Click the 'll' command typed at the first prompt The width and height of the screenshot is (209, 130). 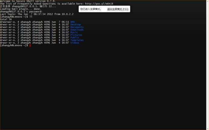(x=31, y=17)
